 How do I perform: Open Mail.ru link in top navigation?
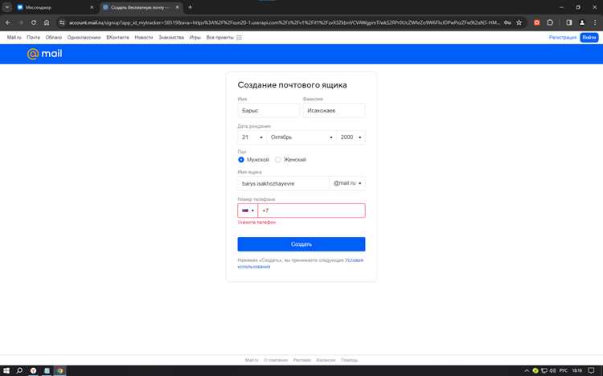click(x=14, y=37)
